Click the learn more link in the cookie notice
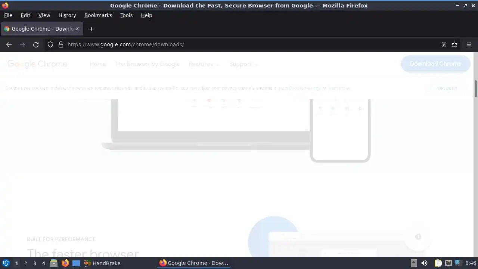This screenshot has width=478, height=269. tap(339, 88)
